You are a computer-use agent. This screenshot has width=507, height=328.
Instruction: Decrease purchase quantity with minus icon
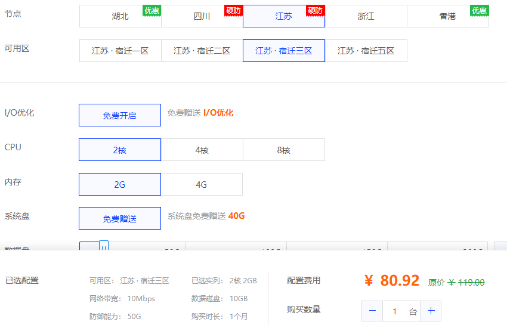tap(372, 311)
